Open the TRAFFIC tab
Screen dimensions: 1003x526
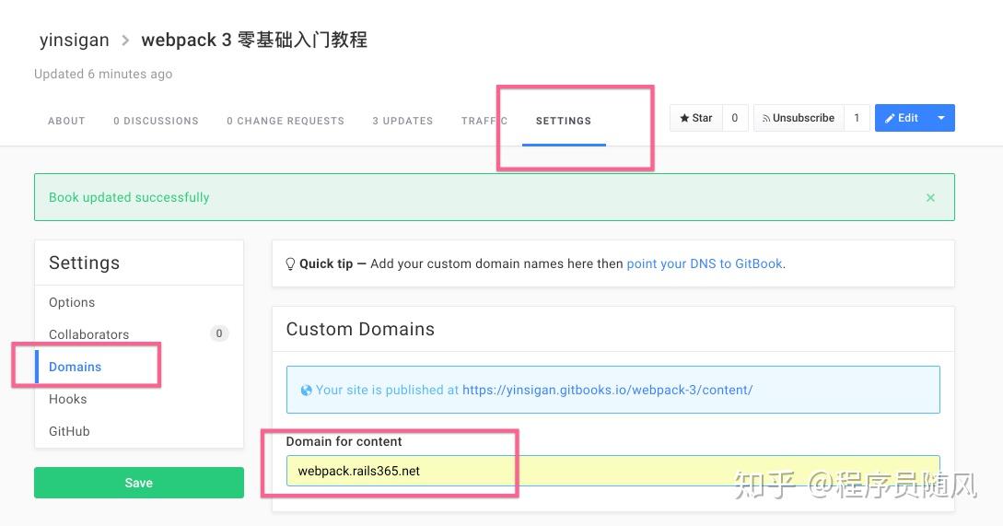tap(484, 121)
